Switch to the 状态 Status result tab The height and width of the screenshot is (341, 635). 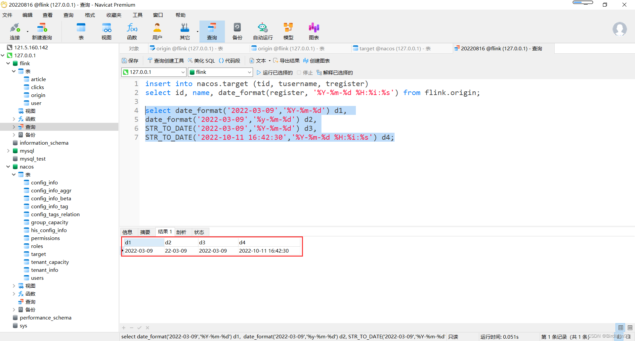199,232
